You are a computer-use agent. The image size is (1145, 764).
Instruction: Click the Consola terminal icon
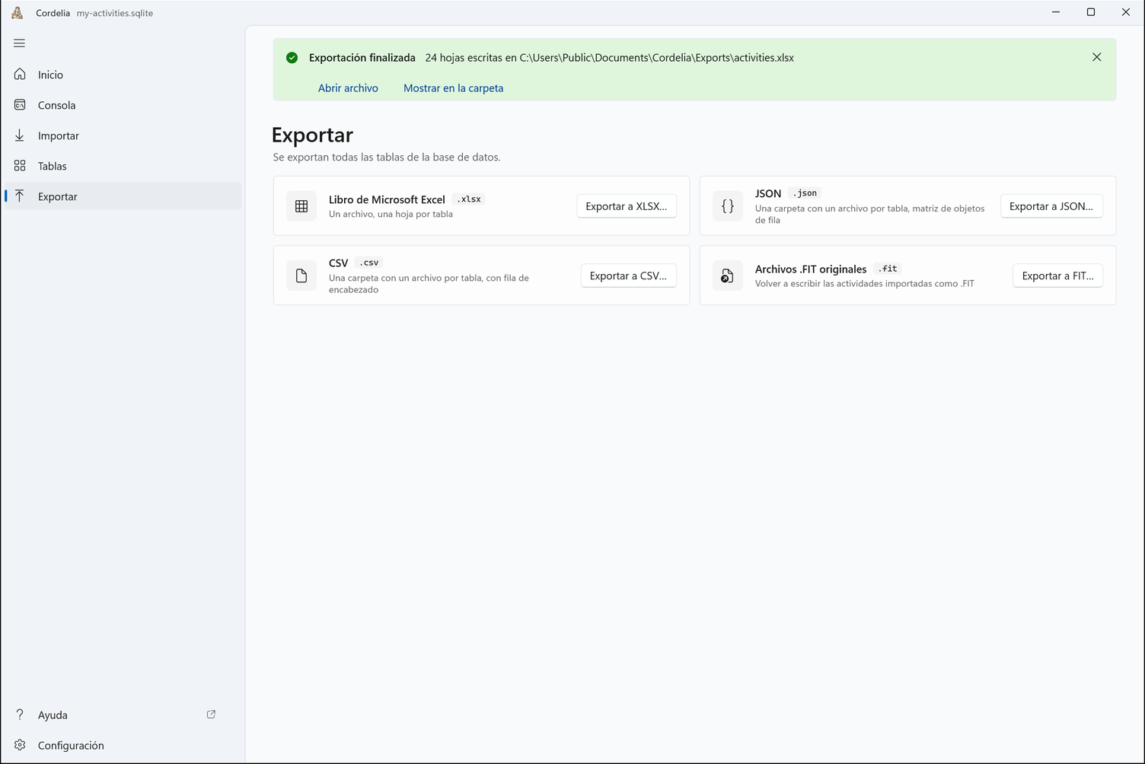pos(20,104)
